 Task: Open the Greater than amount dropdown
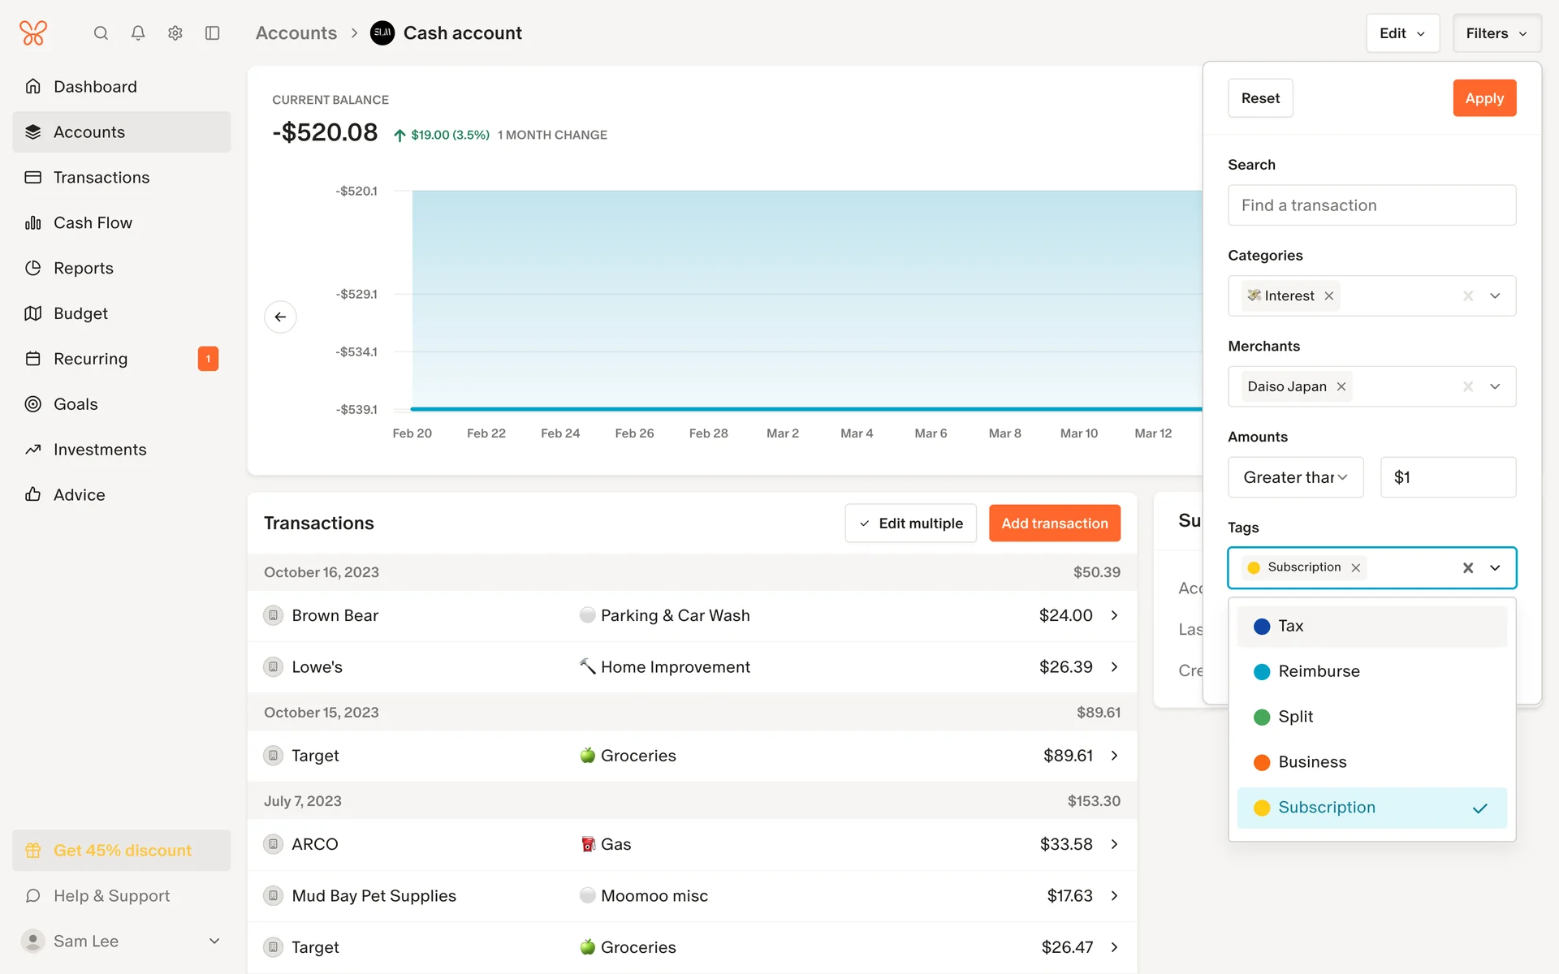click(x=1295, y=478)
